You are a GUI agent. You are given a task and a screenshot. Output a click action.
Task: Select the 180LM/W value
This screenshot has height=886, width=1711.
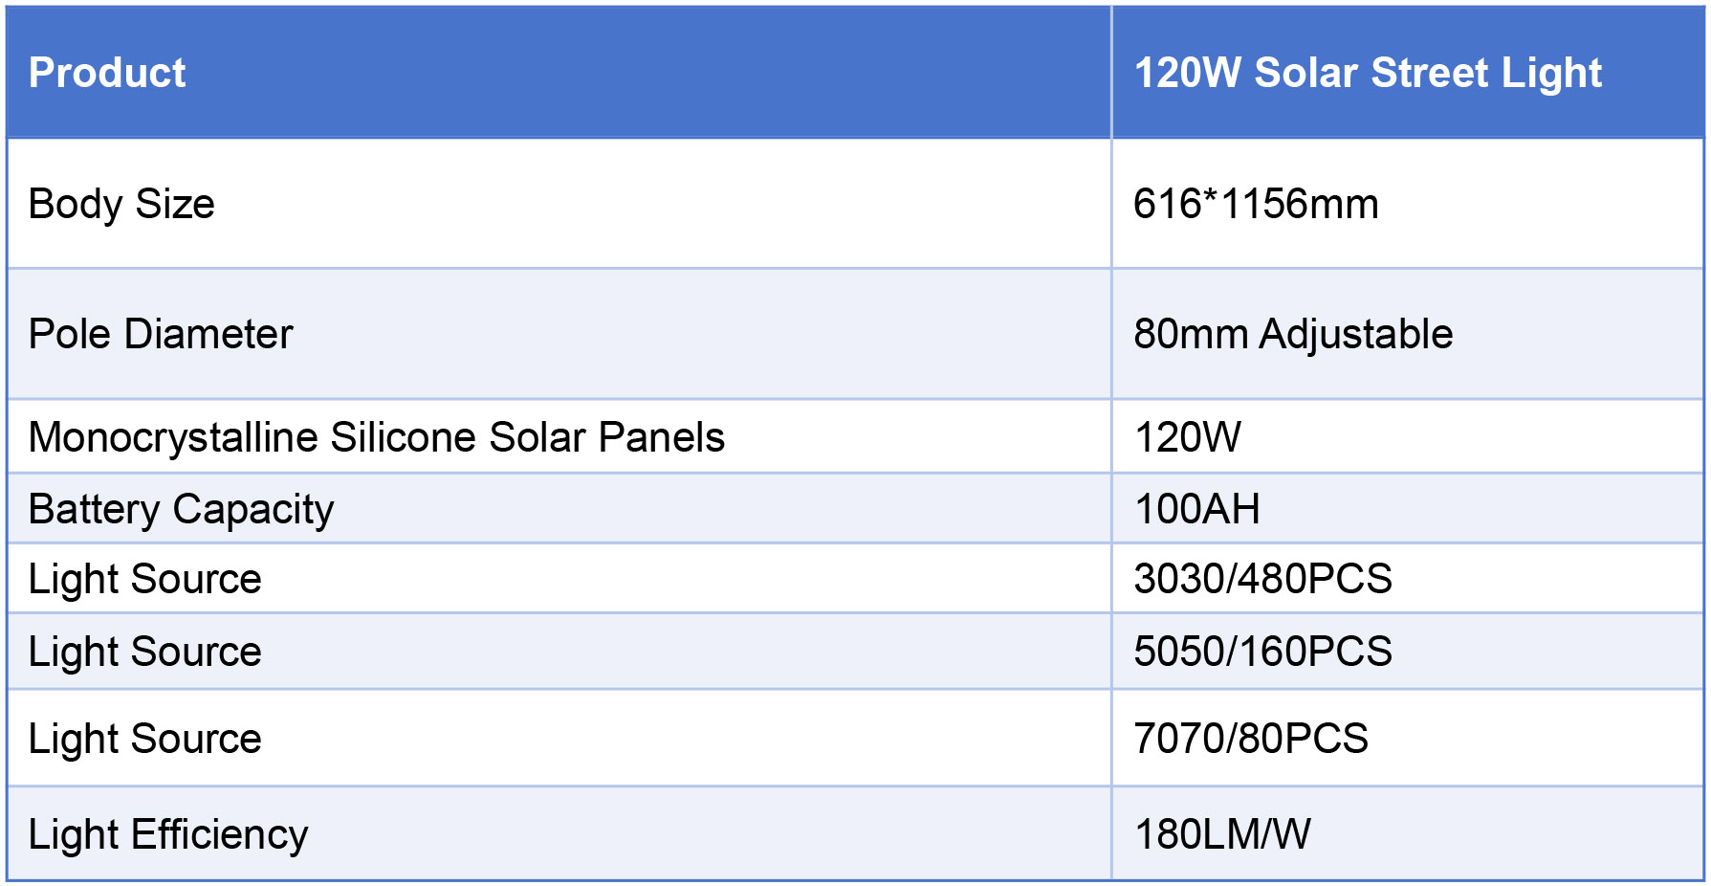pos(1222,834)
